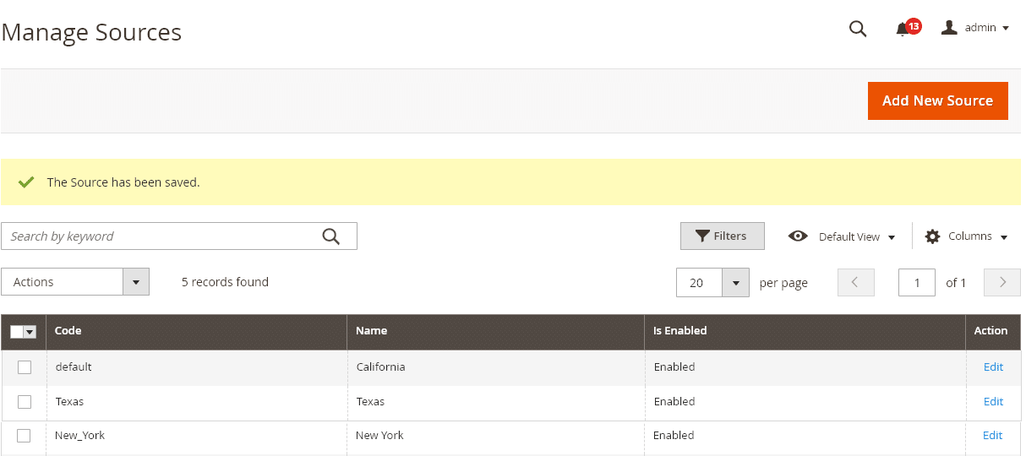Select the Texas row checkbox

[x=25, y=401]
